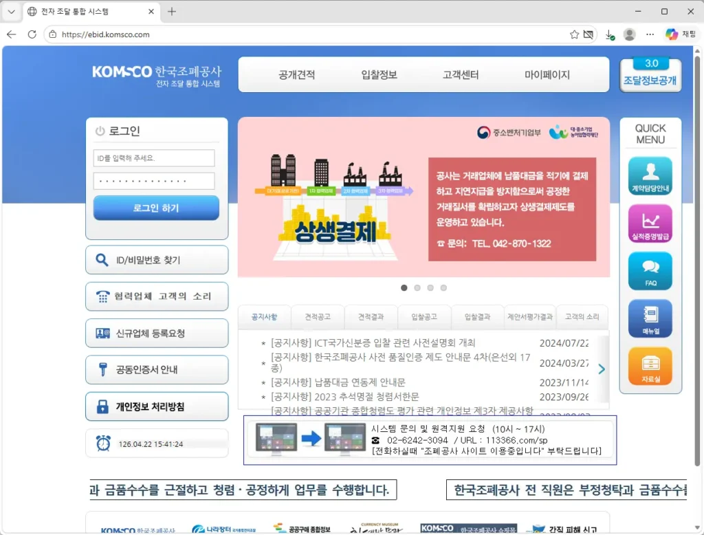Click the 로그인 하기 button
Viewport: 704px width, 535px height.
156,208
